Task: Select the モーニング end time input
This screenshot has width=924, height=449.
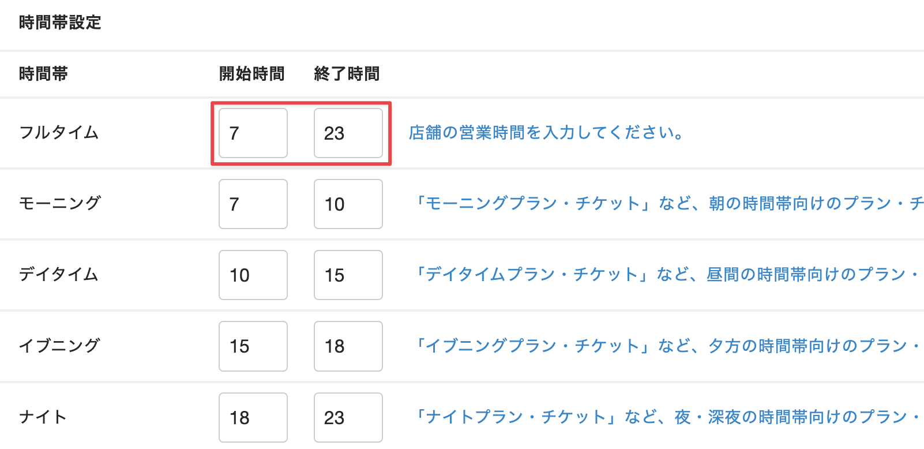Action: pos(348,204)
